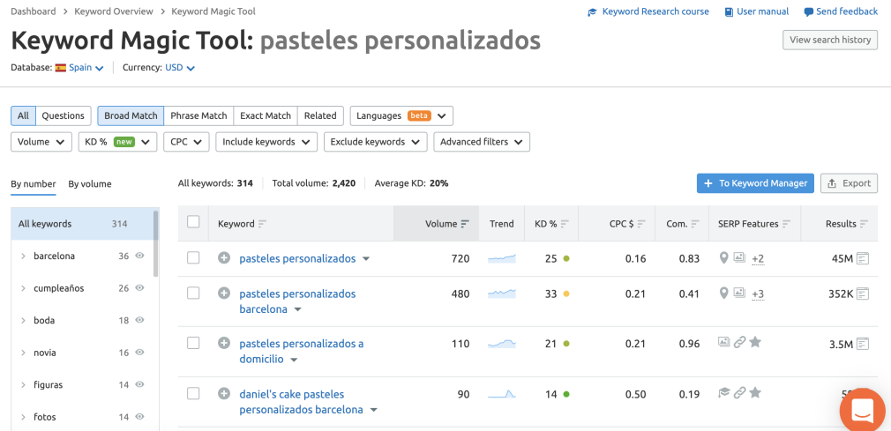Viewport: 891px width, 431px height.
Task: Open the Volume filter dropdown
Action: (41, 142)
